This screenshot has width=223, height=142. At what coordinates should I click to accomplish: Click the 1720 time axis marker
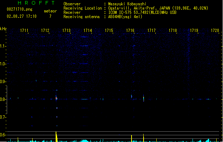click(215, 31)
